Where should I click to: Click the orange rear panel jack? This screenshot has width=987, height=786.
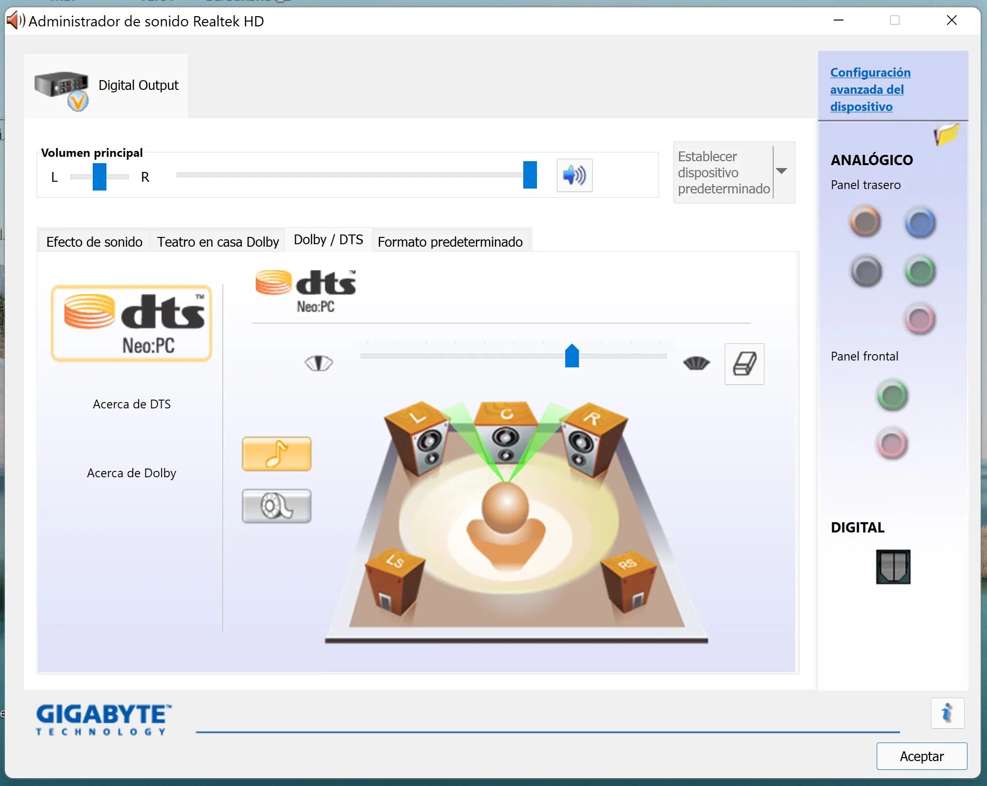(865, 222)
